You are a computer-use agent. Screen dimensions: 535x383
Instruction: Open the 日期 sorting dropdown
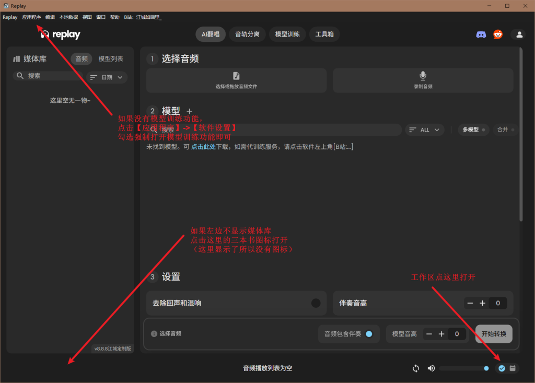click(106, 77)
